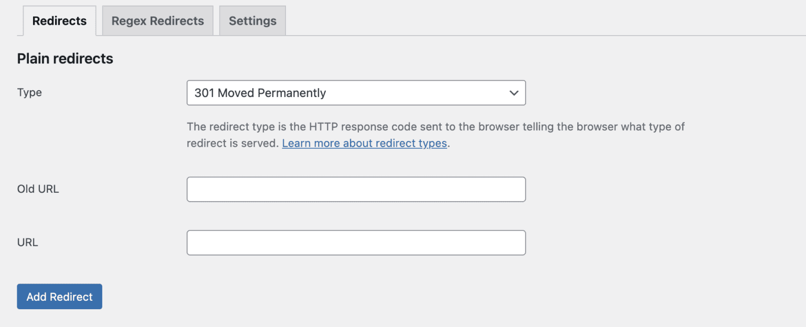The width and height of the screenshot is (806, 327).
Task: Click the Old URL label
Action: coord(38,189)
